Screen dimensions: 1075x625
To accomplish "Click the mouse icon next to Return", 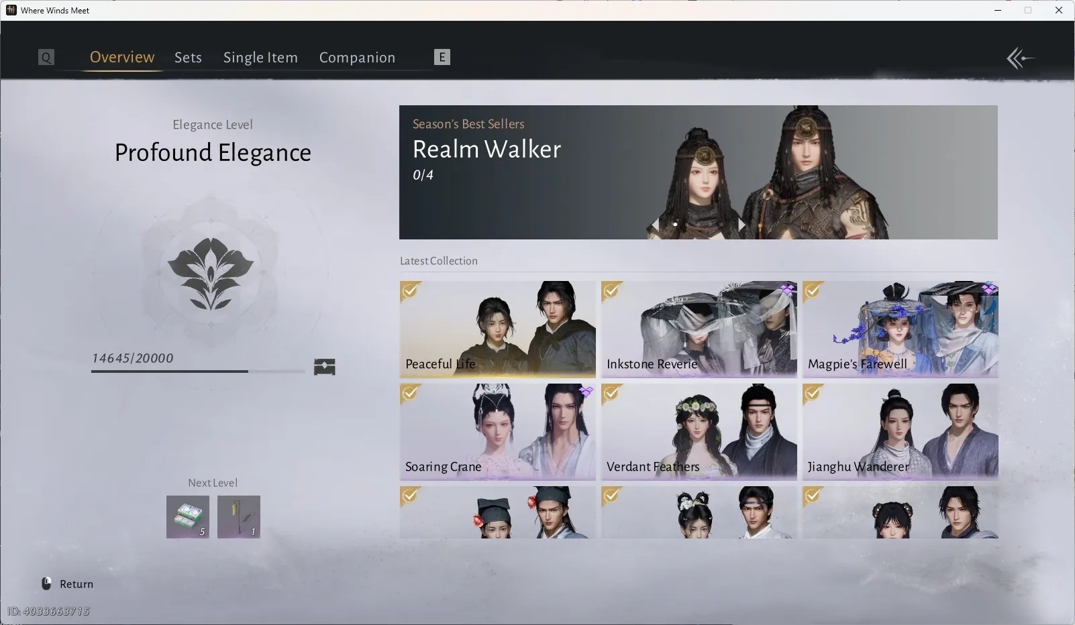I will click(46, 583).
